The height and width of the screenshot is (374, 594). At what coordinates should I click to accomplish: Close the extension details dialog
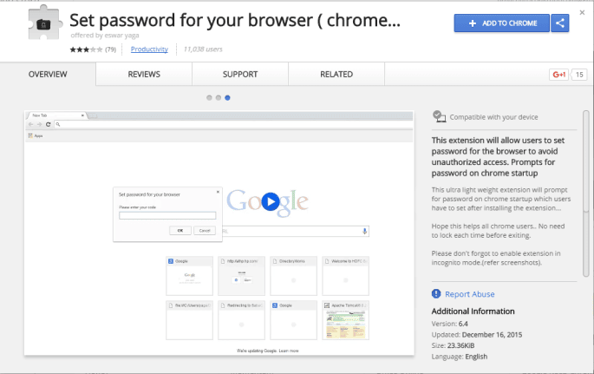tap(582, 12)
